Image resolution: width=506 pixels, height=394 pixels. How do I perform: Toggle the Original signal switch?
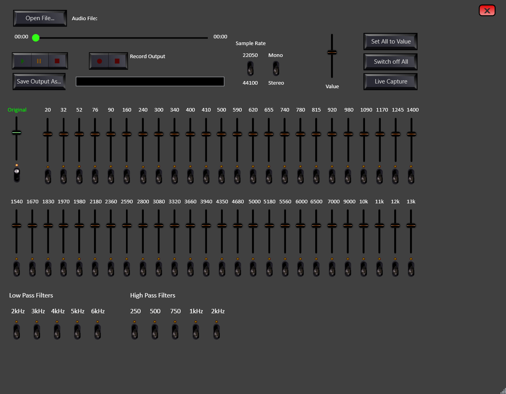[17, 174]
